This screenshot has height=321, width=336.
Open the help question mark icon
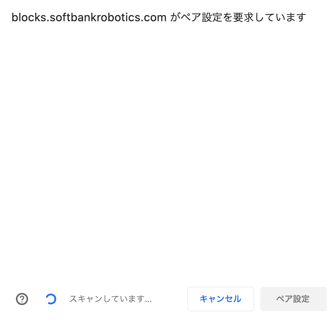coord(22,299)
